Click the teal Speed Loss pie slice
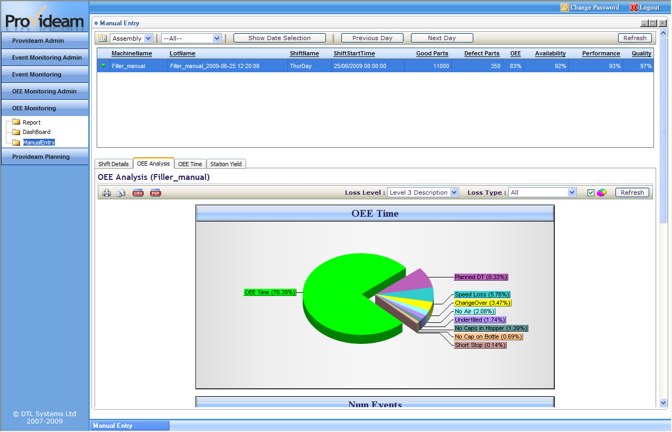This screenshot has height=432, width=672. click(417, 295)
